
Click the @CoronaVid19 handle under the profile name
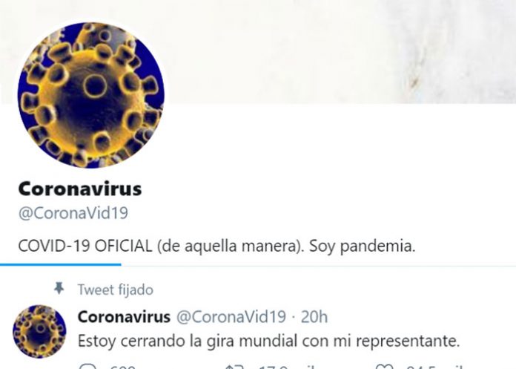[73, 213]
